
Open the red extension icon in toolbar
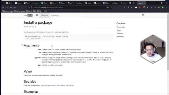140,7
